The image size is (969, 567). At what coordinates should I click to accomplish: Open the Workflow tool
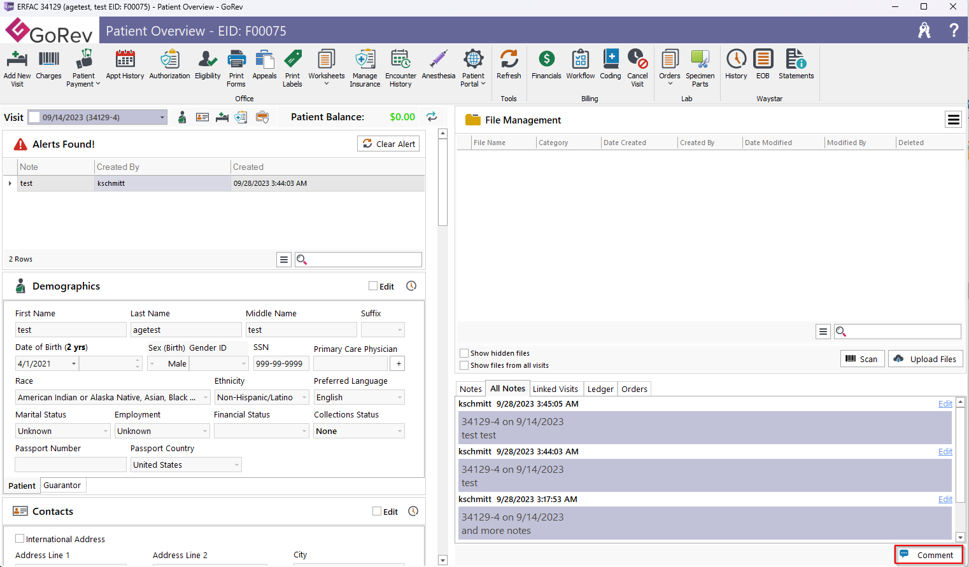click(581, 64)
